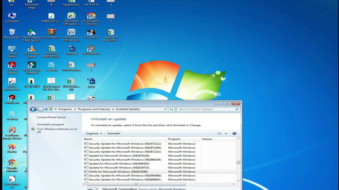
Task: Open the Recycle Bin icon
Action: pos(12,34)
